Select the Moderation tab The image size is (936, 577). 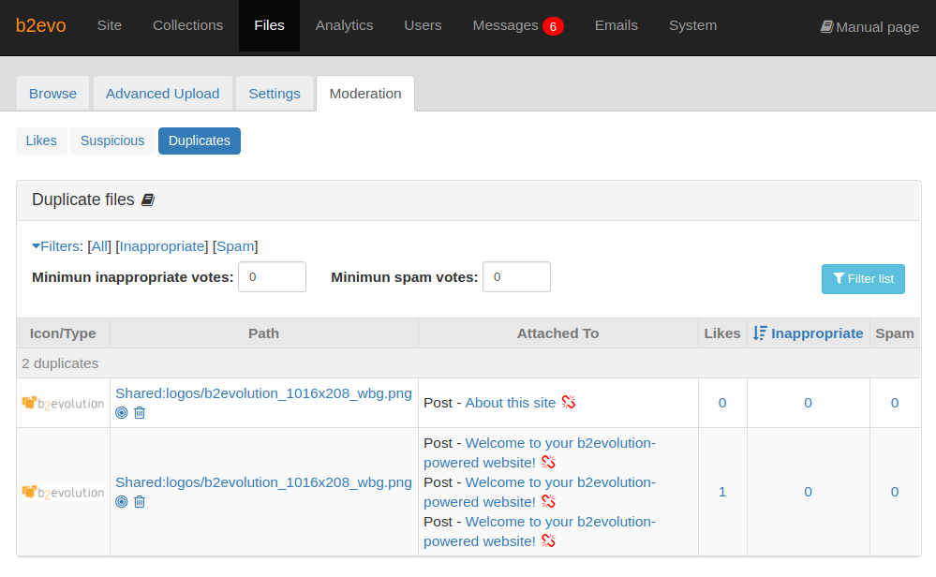tap(365, 94)
